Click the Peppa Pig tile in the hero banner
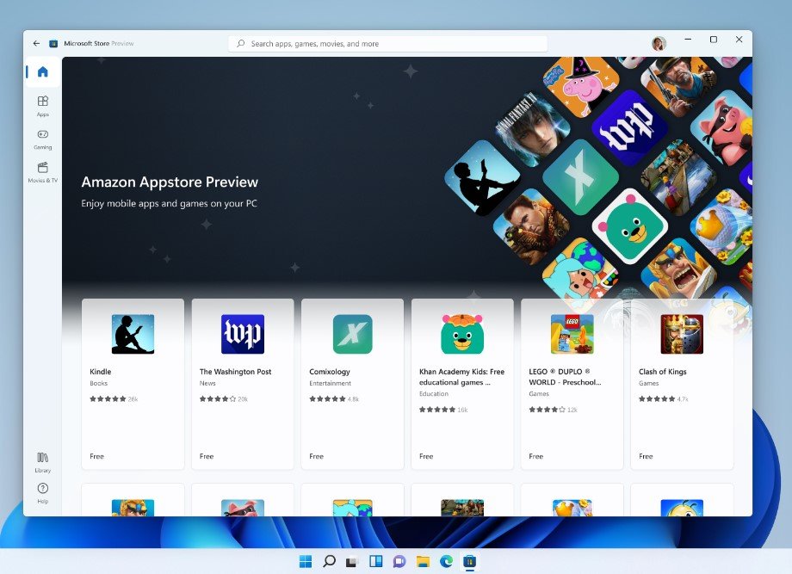 click(581, 85)
